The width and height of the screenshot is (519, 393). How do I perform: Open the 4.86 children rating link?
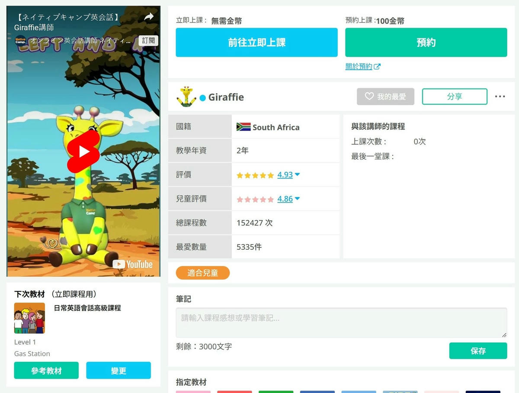[x=285, y=199]
